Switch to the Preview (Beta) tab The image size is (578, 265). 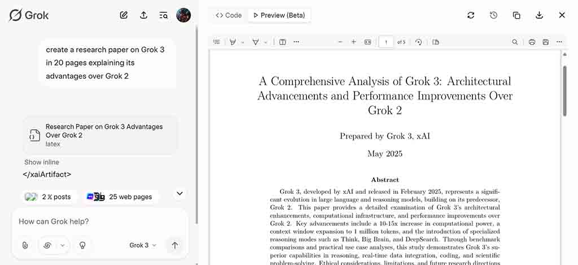point(279,15)
